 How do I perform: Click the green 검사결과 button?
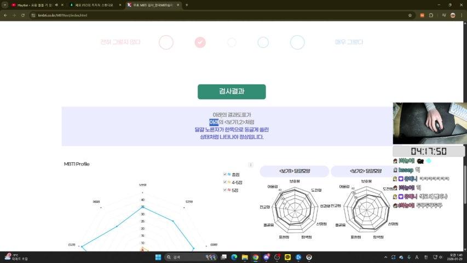[232, 92]
